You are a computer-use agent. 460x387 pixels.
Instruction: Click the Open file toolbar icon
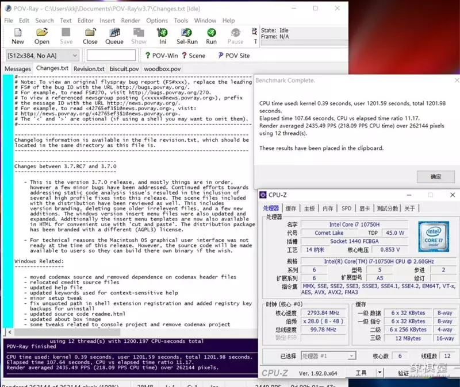pyautogui.click(x=41, y=36)
